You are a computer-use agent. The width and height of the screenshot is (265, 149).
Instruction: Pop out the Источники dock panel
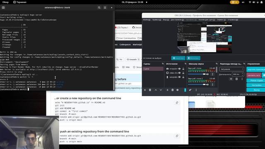point(185,64)
